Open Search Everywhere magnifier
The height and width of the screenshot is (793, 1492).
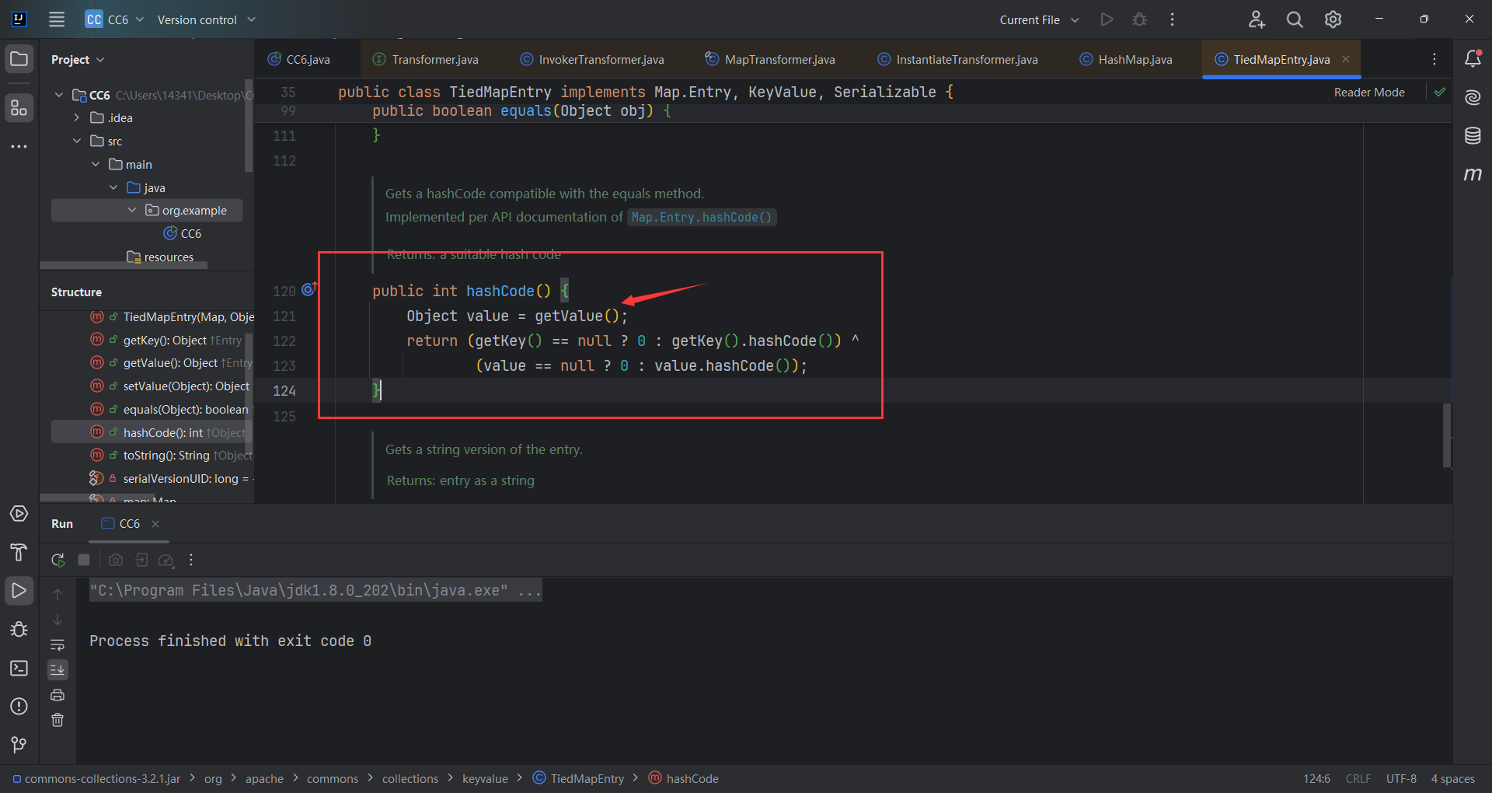(1295, 19)
